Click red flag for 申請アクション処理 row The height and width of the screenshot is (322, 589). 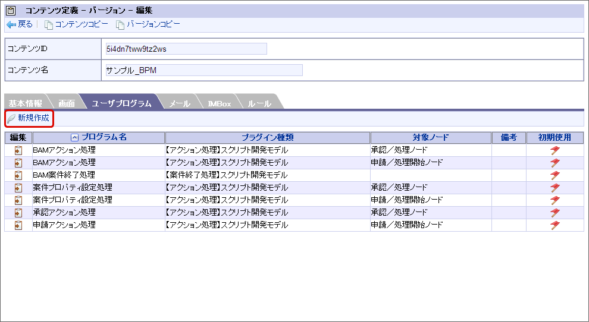point(555,225)
